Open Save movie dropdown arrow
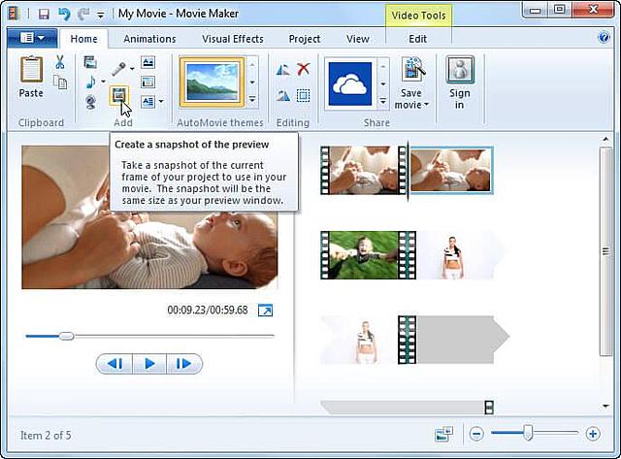Screen dimensions: 621x459 click(x=426, y=105)
